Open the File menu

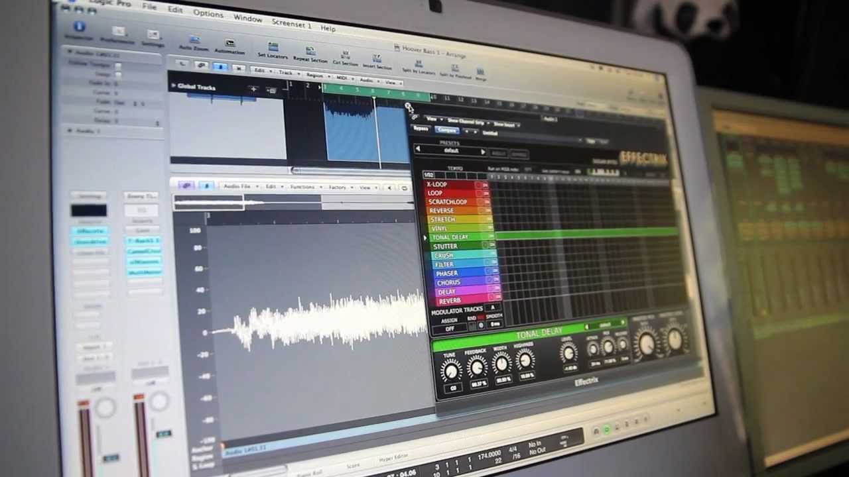pos(149,7)
